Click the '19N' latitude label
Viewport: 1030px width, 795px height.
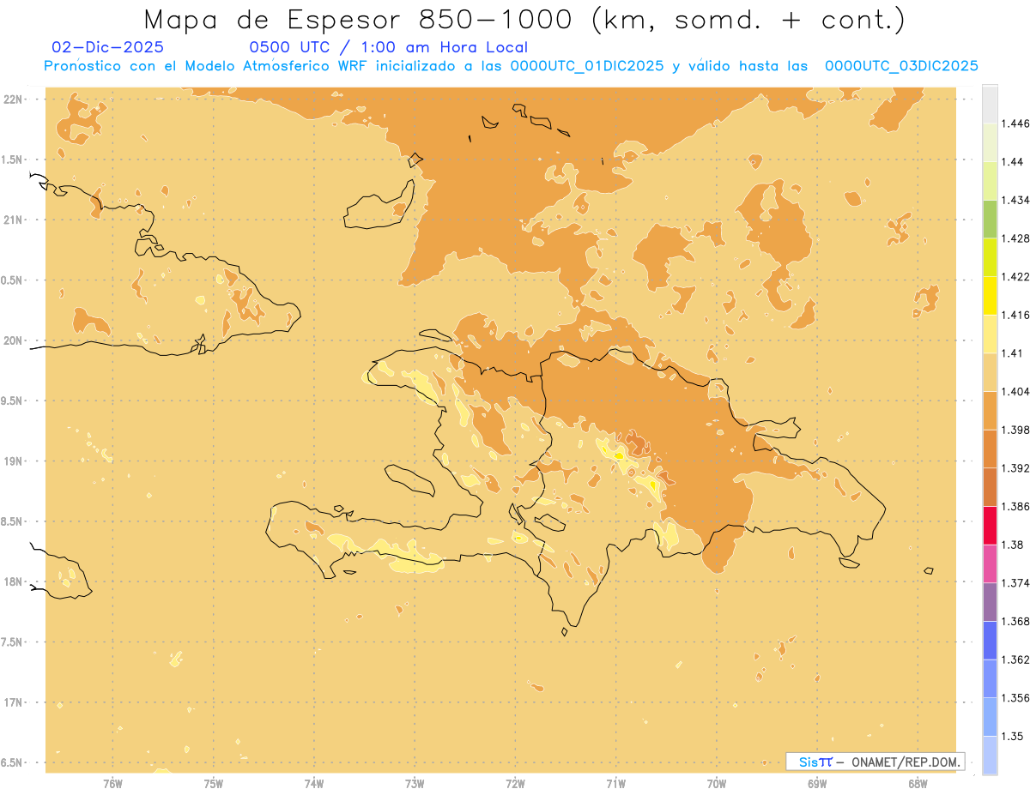tap(13, 461)
